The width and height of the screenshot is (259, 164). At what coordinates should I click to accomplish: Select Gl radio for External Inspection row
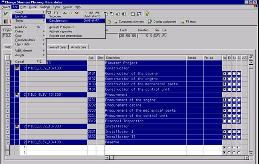point(239,121)
